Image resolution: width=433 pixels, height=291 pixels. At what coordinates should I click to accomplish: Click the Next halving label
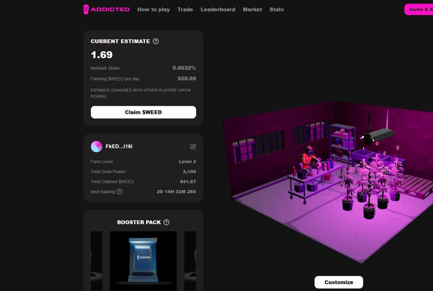click(x=102, y=192)
